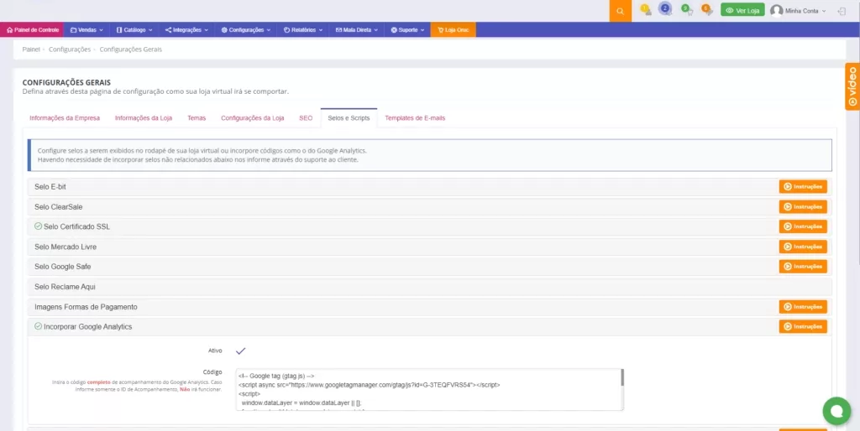Viewport: 860px width, 431px height.
Task: Open the Vendas menu
Action: (x=87, y=30)
